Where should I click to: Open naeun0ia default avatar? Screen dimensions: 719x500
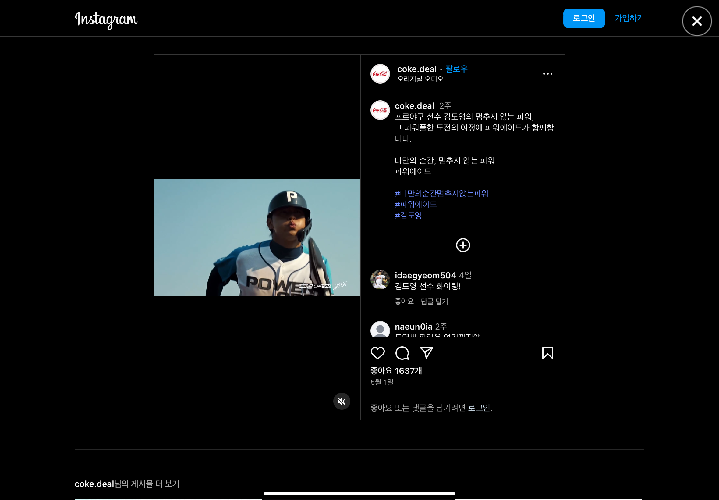[x=380, y=329]
